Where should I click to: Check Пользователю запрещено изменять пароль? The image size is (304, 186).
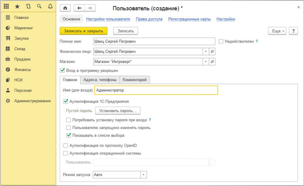tap(68, 128)
